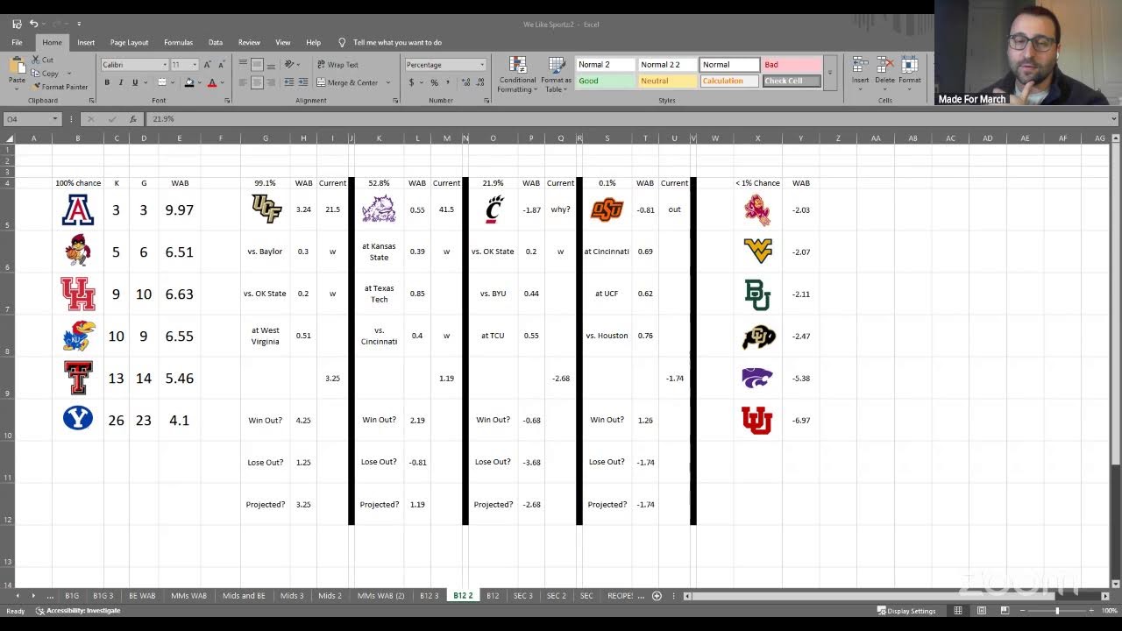Toggle align right
Screen dimensions: 1122x631
point(270,82)
